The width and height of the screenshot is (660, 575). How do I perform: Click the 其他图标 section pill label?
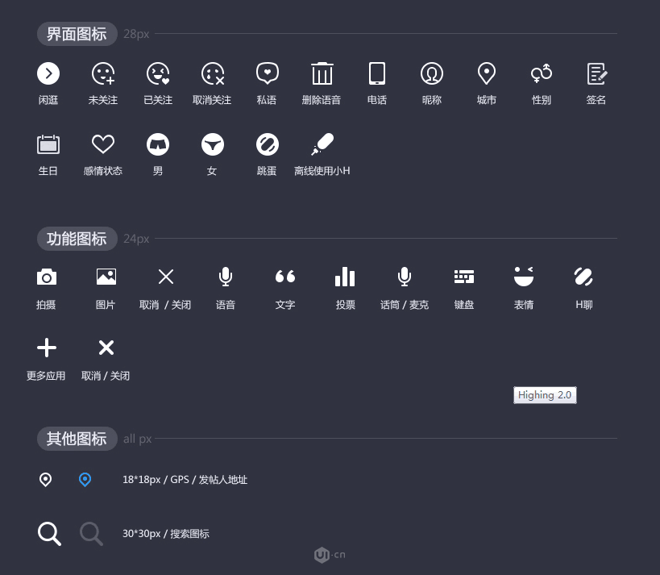(77, 439)
